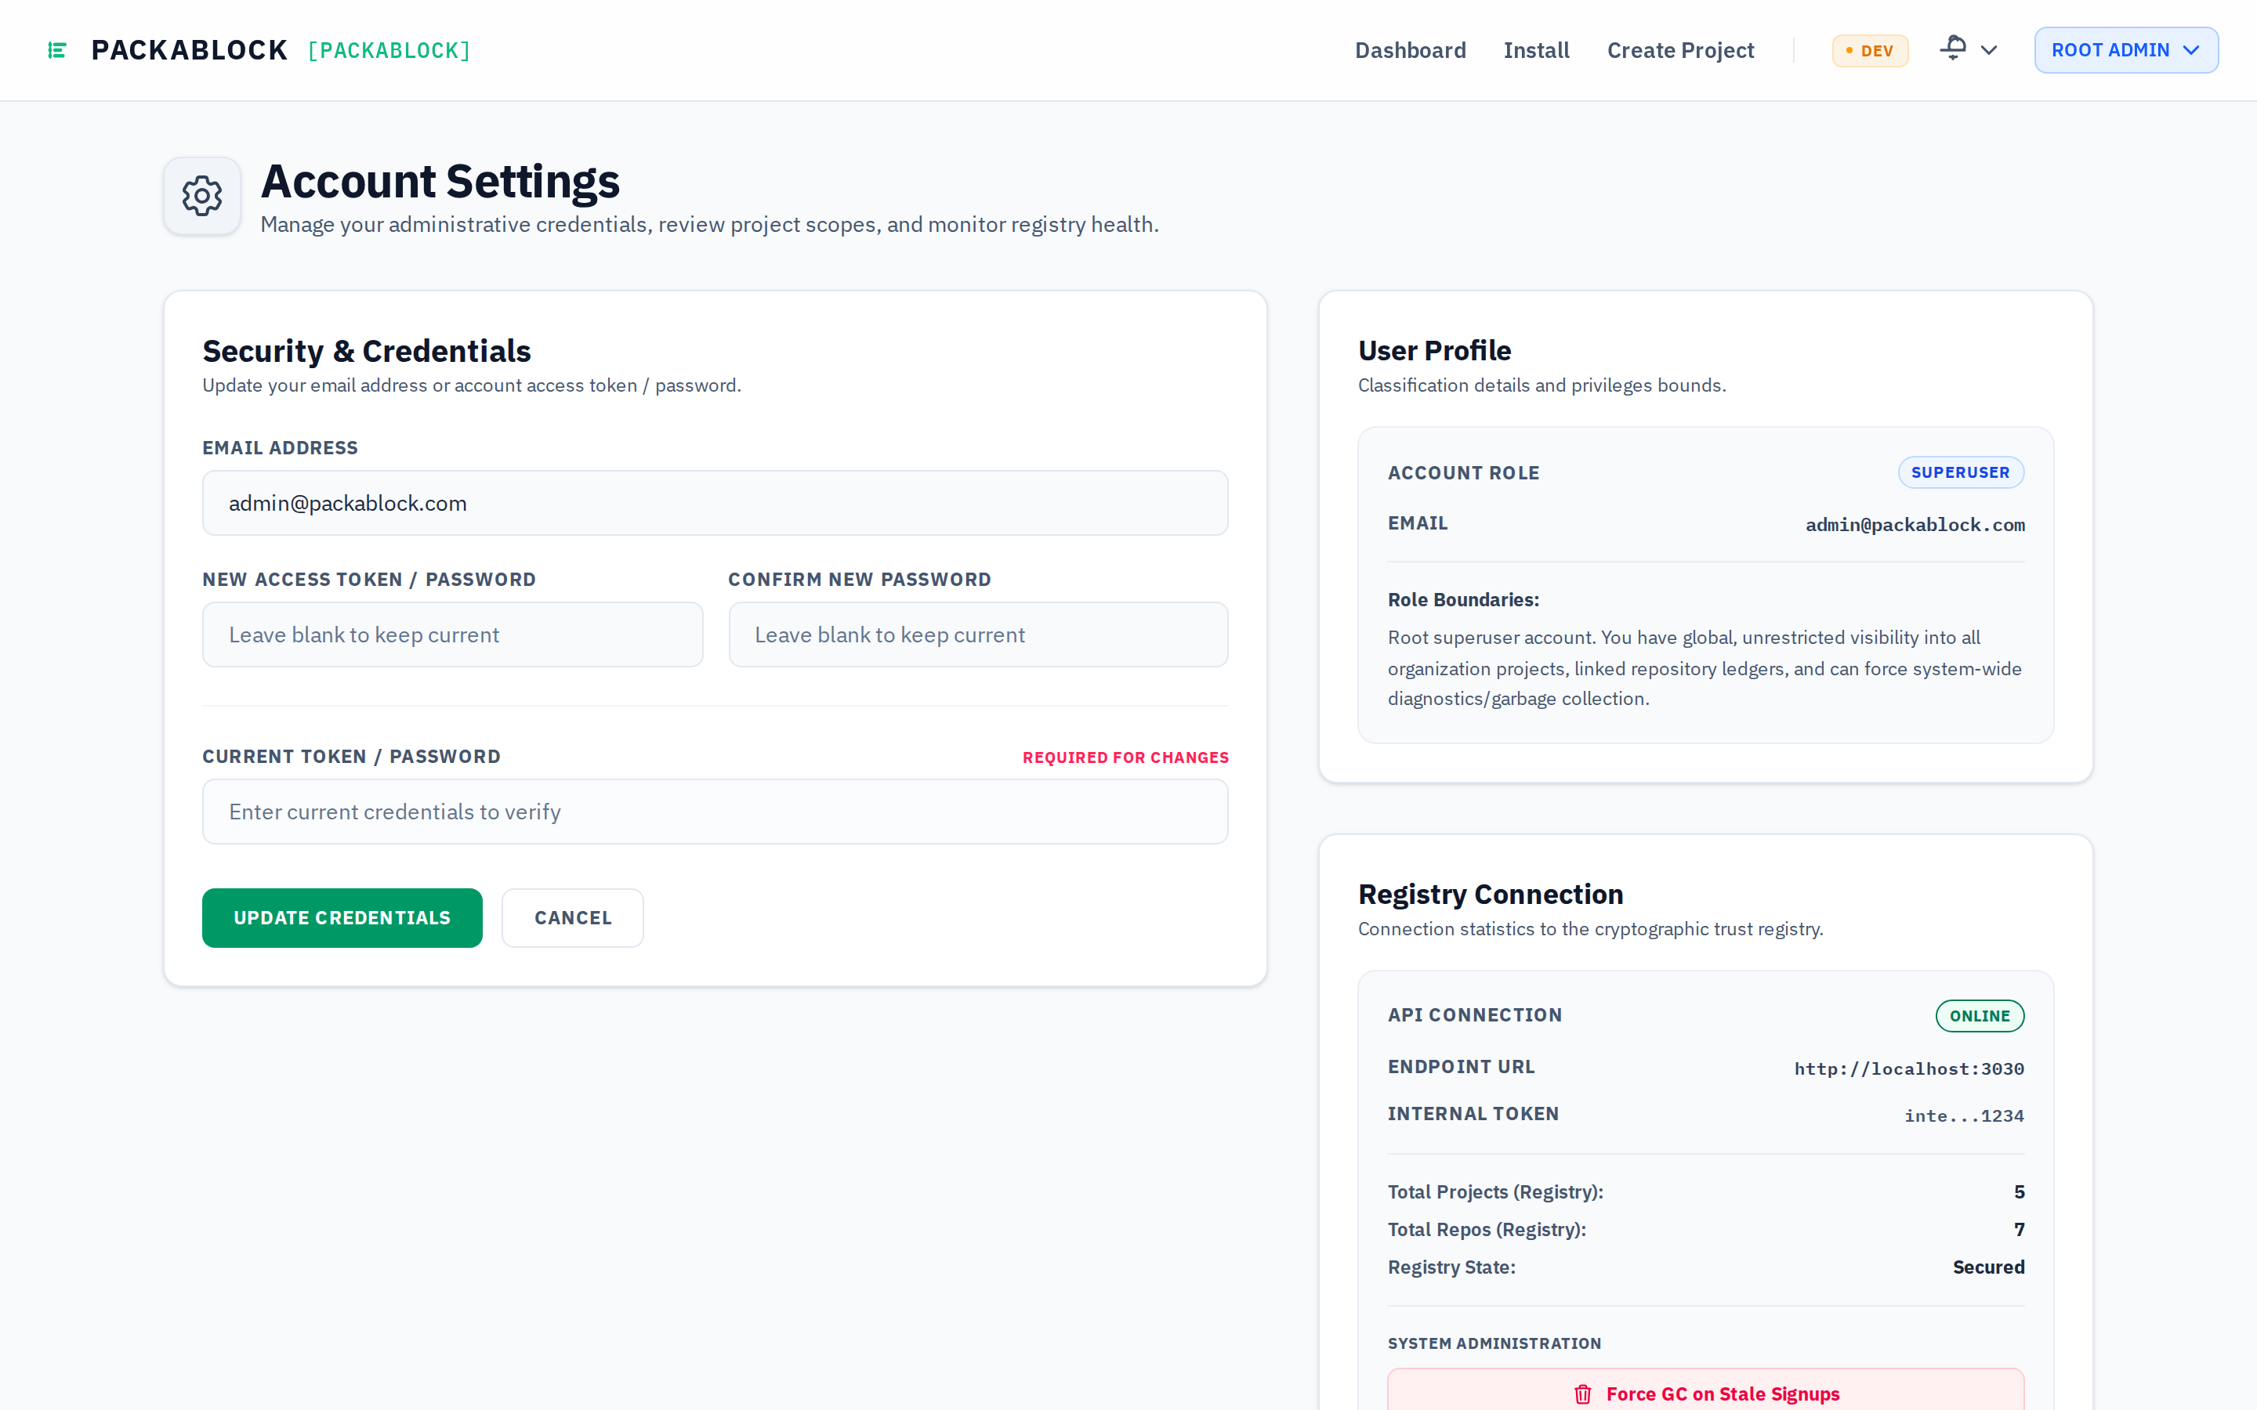
Task: Click the DEV environment badge
Action: pos(1870,50)
